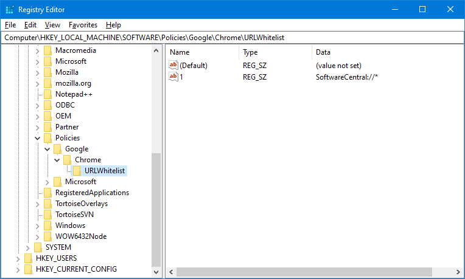Open the Favorites menu
This screenshot has width=465, height=279.
[83, 25]
